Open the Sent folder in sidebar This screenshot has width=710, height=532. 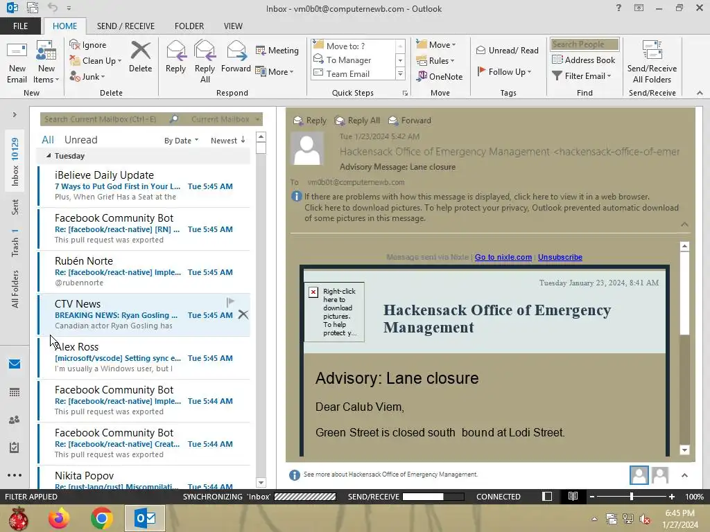[15, 207]
